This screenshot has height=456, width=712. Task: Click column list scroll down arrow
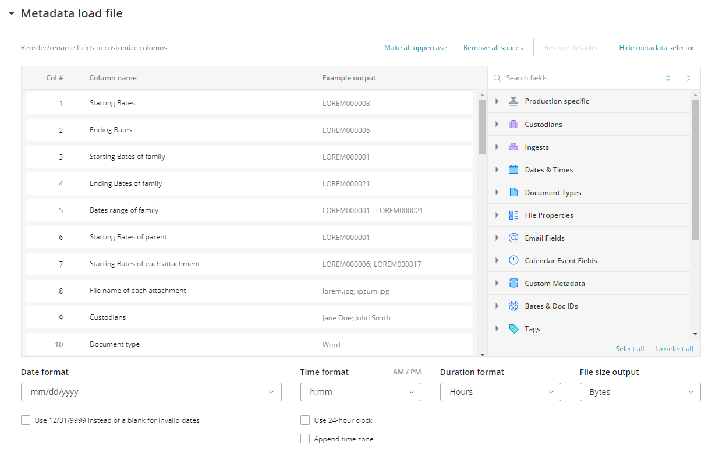click(482, 354)
